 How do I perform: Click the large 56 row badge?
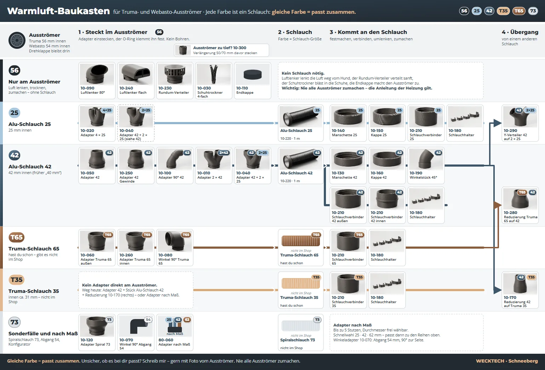pos(15,70)
